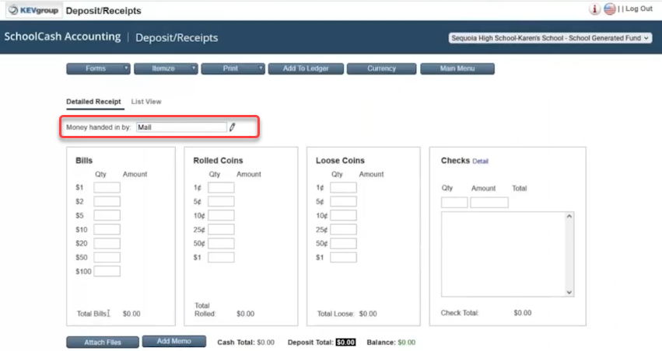662x351 pixels.
Task: Click the Checks Qty input field
Action: point(454,203)
